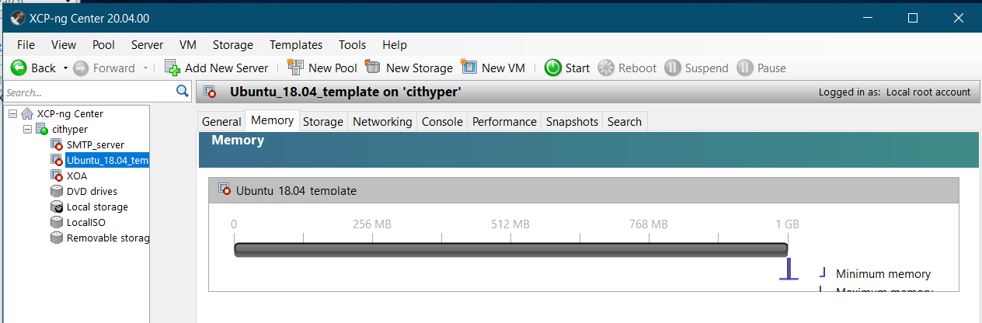The width and height of the screenshot is (982, 323).
Task: Click the Minimum memory legend label
Action: coord(883,273)
